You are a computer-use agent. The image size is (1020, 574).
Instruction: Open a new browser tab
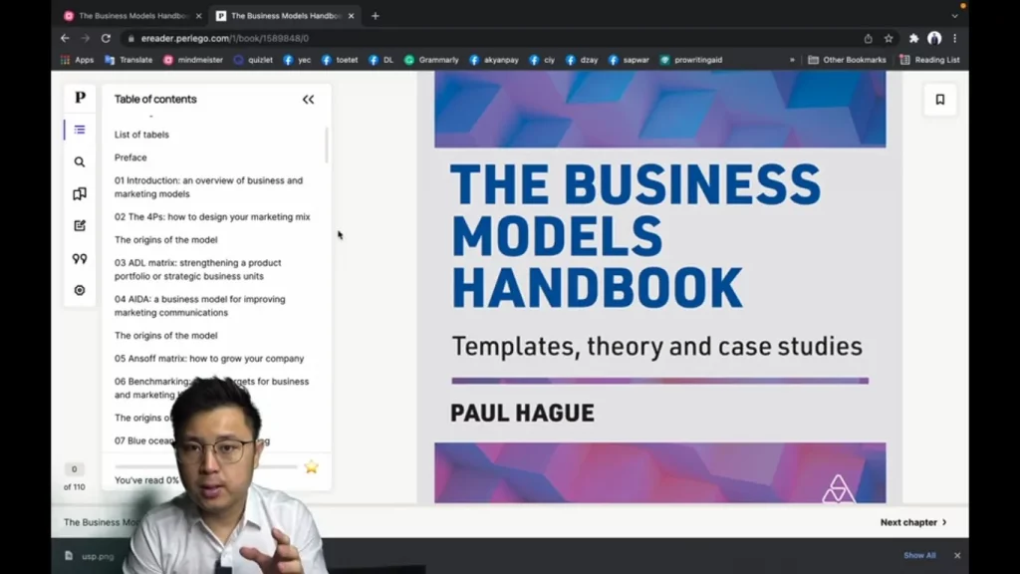(x=376, y=16)
